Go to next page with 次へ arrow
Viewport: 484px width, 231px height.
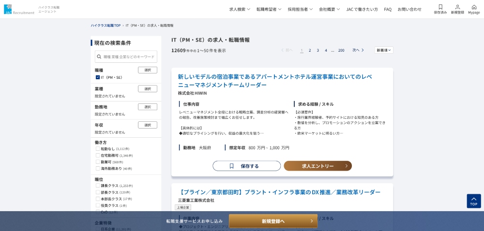coord(358,50)
